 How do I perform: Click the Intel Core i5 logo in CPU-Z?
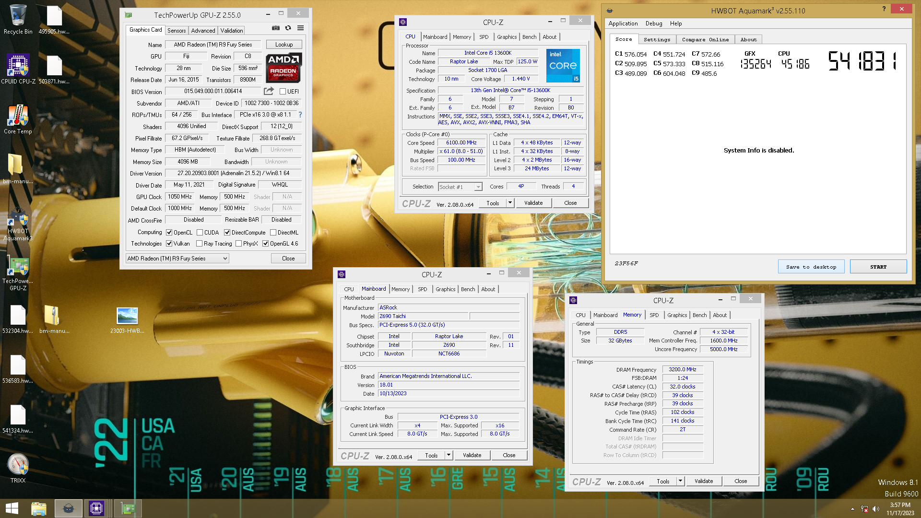click(x=563, y=65)
